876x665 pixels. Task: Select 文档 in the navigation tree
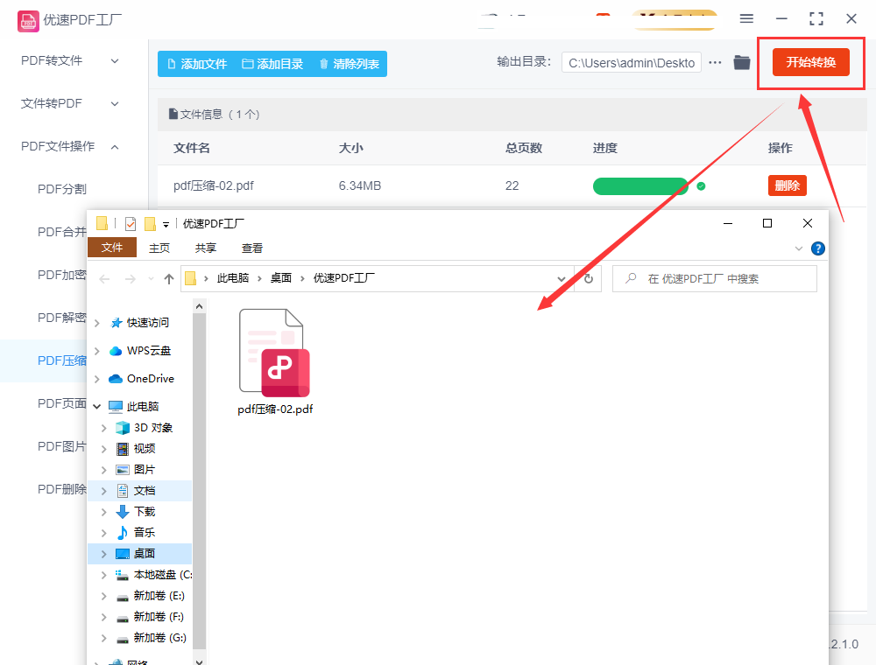[145, 490]
